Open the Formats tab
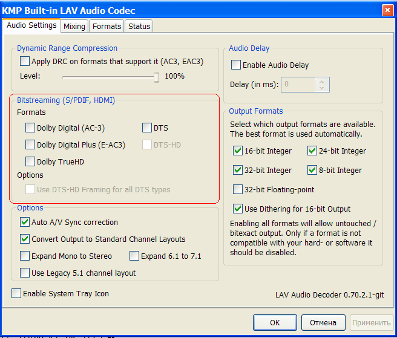Screen dimensions: 397x338 tap(107, 26)
